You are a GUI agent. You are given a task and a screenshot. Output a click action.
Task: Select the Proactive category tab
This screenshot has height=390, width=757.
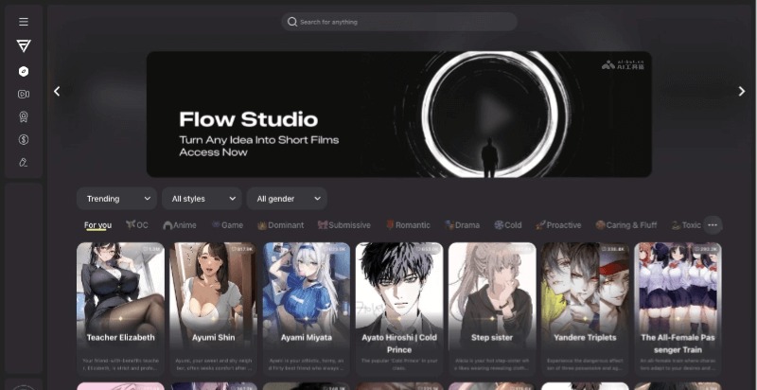(558, 225)
